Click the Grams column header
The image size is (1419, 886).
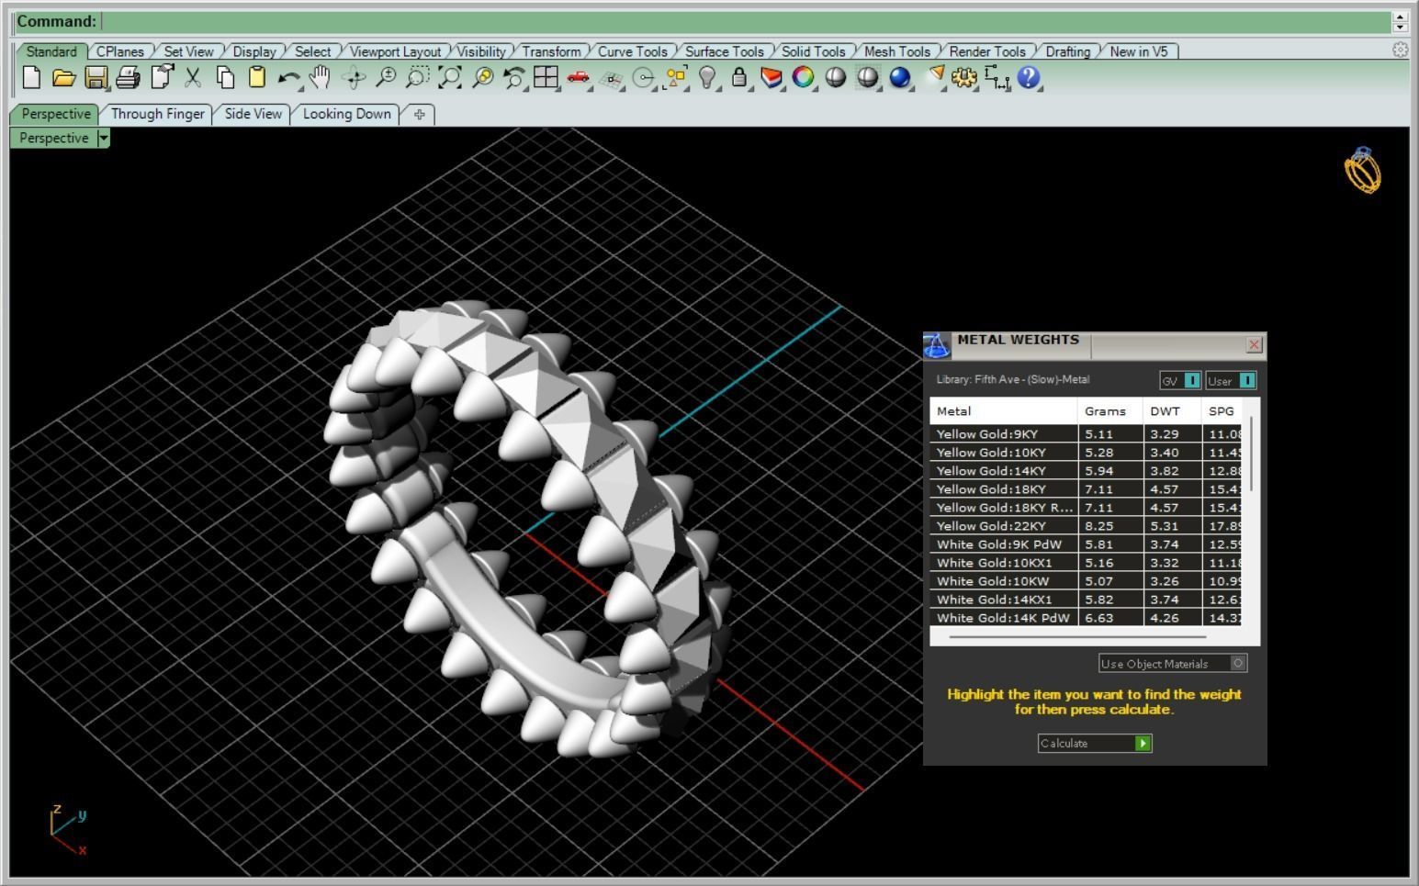point(1109,410)
